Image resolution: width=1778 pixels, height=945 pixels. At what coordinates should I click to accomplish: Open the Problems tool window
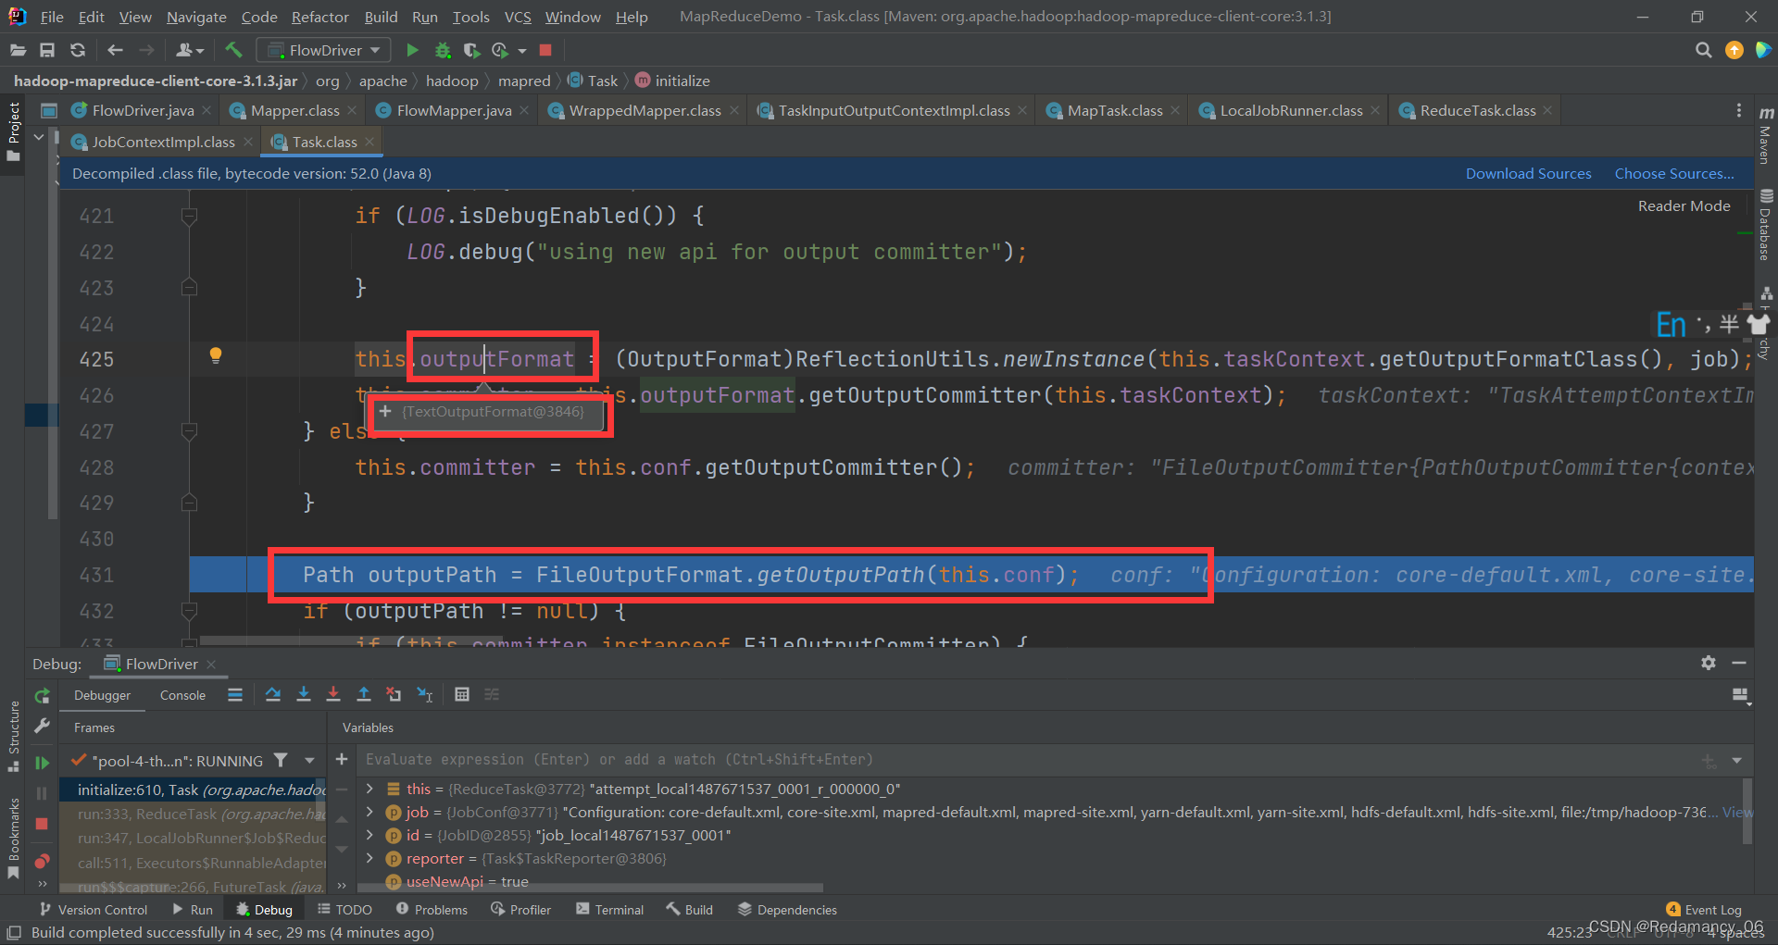432,910
